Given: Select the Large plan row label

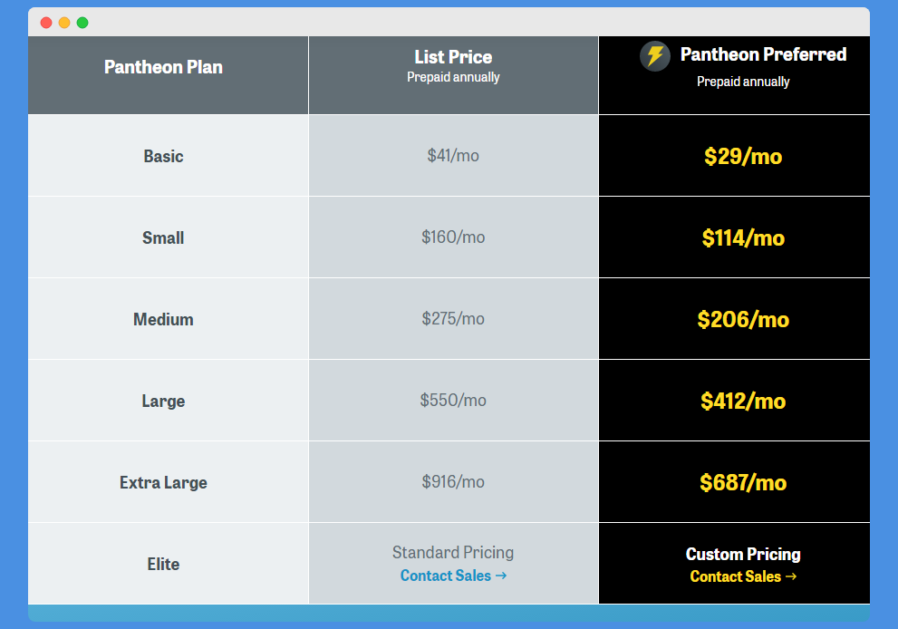Looking at the screenshot, I should (x=163, y=401).
